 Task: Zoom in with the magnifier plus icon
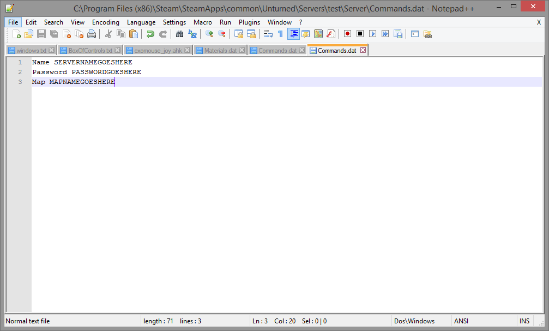[209, 34]
